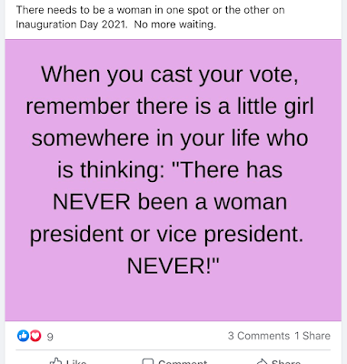The width and height of the screenshot is (347, 364).
Task: Select the Like button label
Action: point(76,361)
